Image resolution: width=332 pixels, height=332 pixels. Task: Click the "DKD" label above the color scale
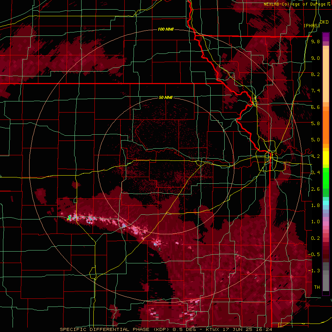(324, 22)
